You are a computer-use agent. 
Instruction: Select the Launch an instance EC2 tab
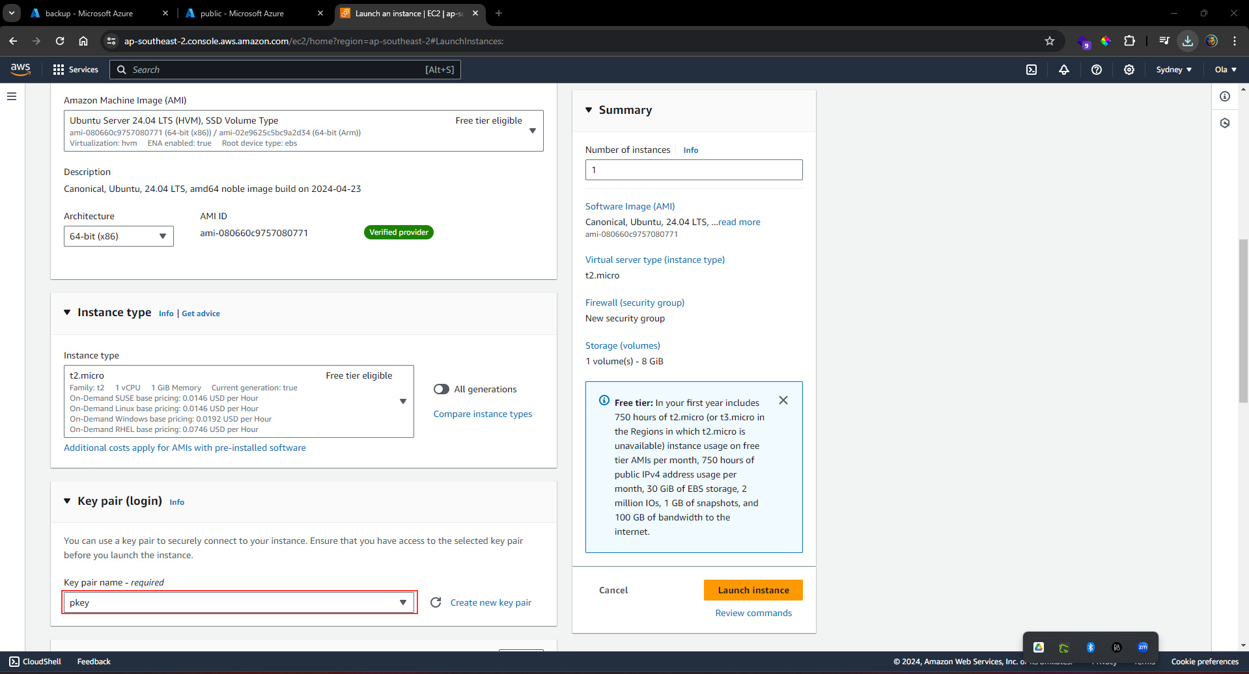coord(408,13)
